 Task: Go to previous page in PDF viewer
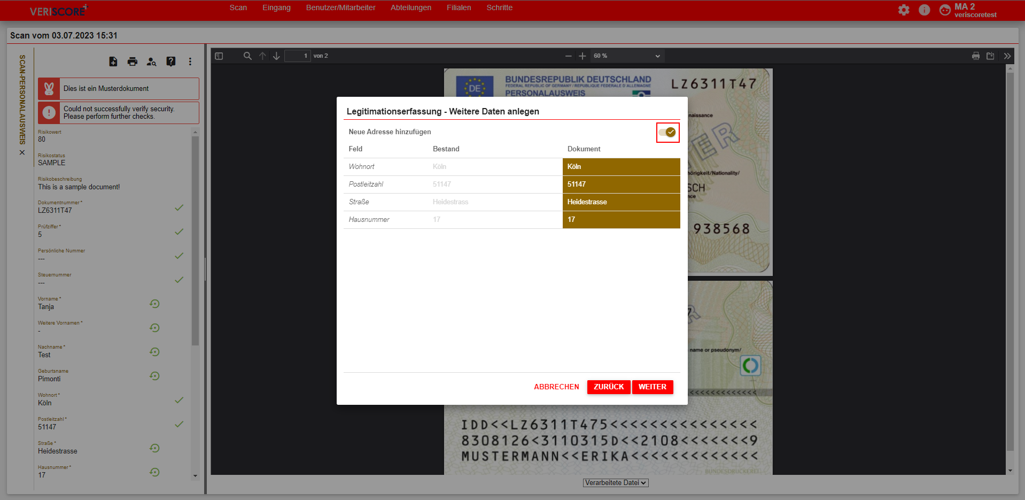tap(262, 56)
